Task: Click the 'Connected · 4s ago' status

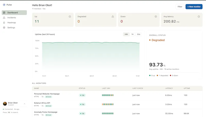Action: (x=11, y=109)
